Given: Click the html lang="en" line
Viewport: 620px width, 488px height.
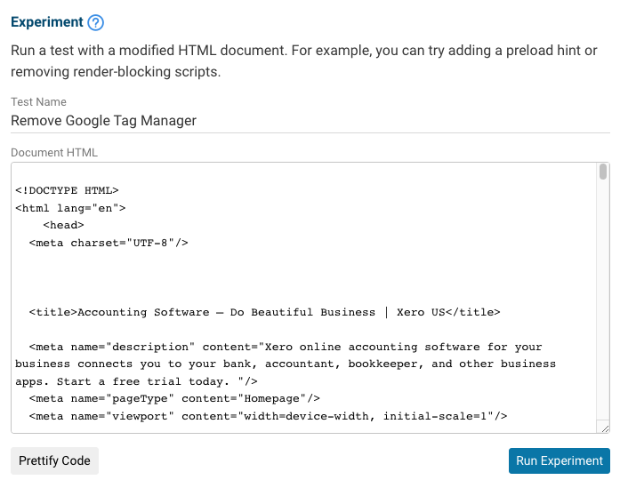Looking at the screenshot, I should point(70,207).
